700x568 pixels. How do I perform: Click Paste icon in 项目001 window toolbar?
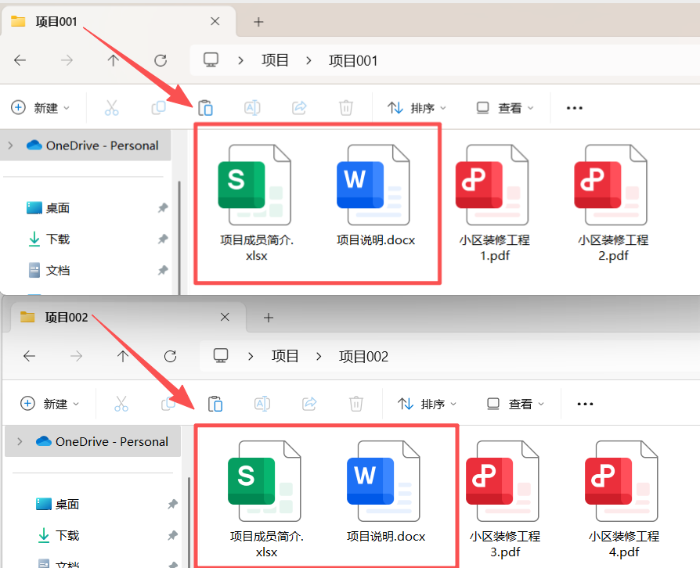point(205,107)
